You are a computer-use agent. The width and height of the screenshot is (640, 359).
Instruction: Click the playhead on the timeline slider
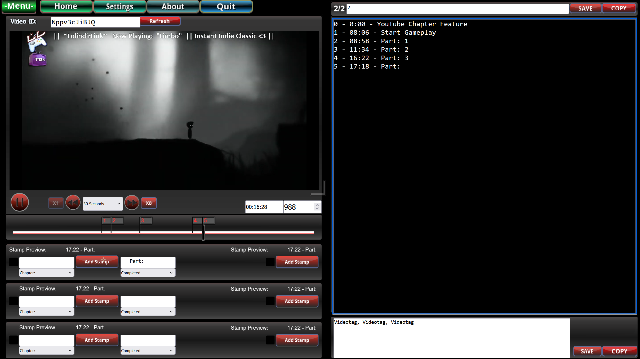pyautogui.click(x=203, y=232)
